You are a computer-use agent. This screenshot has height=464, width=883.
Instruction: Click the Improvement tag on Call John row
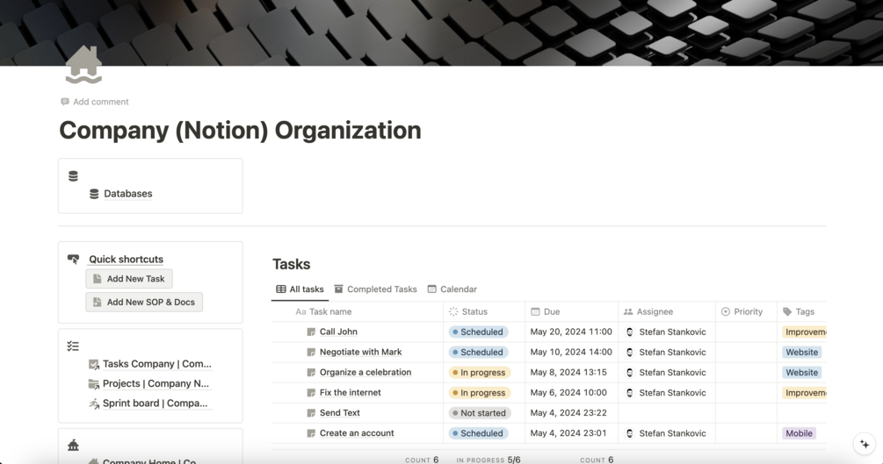[804, 332]
